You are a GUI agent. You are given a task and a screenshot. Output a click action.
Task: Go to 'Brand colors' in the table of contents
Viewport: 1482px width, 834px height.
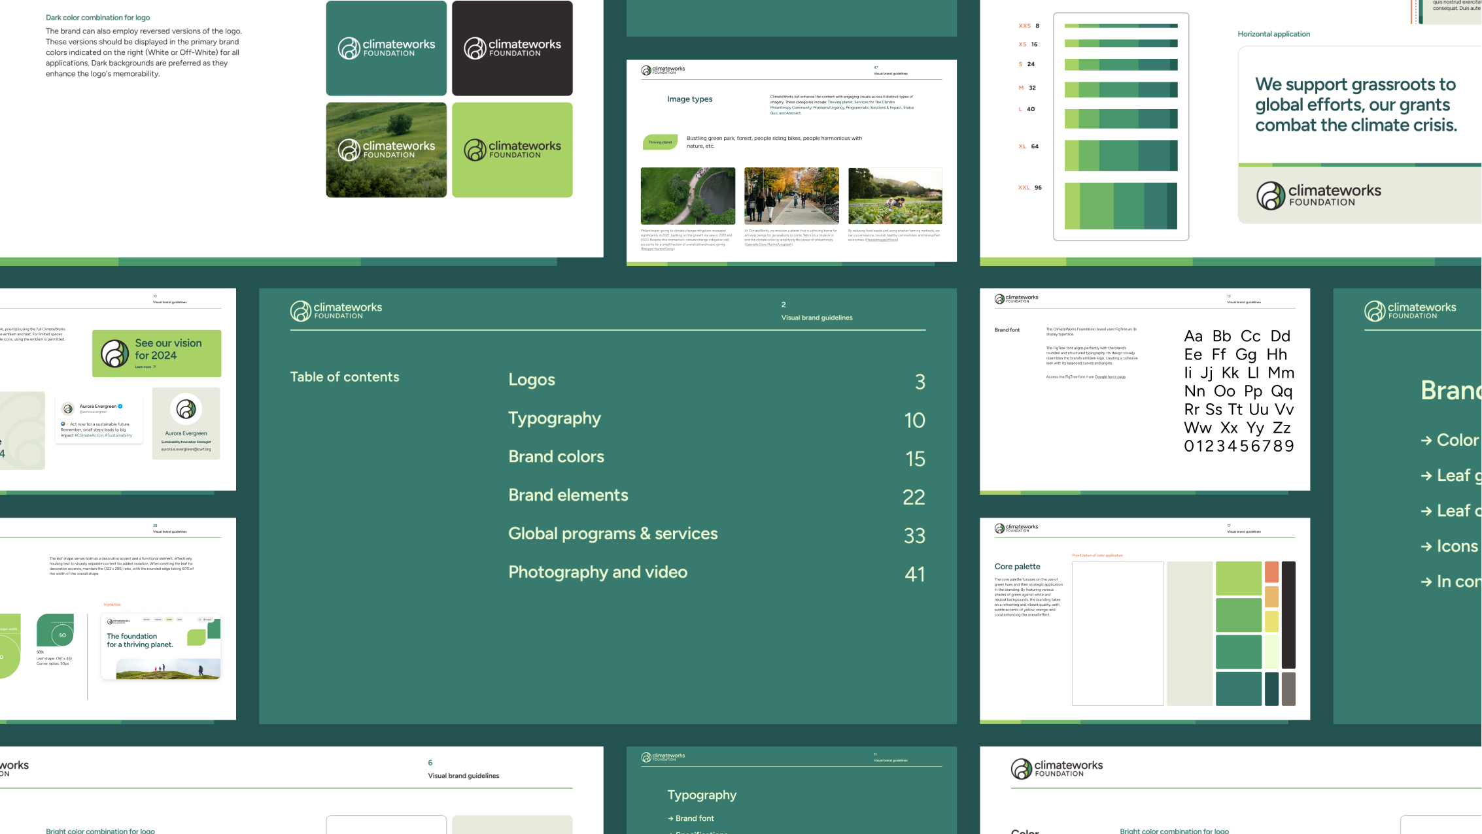pyautogui.click(x=556, y=457)
